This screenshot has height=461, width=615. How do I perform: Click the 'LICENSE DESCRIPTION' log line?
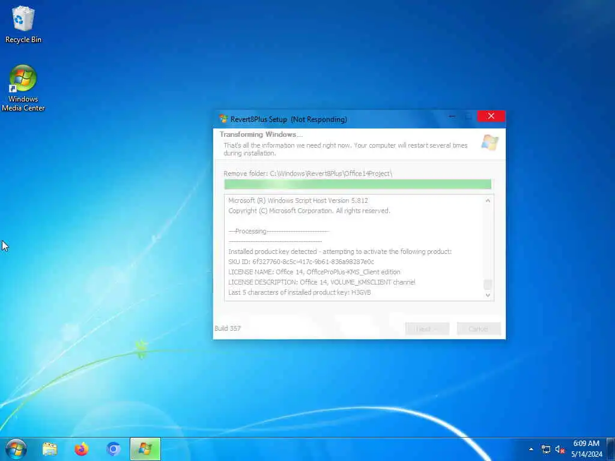(322, 282)
